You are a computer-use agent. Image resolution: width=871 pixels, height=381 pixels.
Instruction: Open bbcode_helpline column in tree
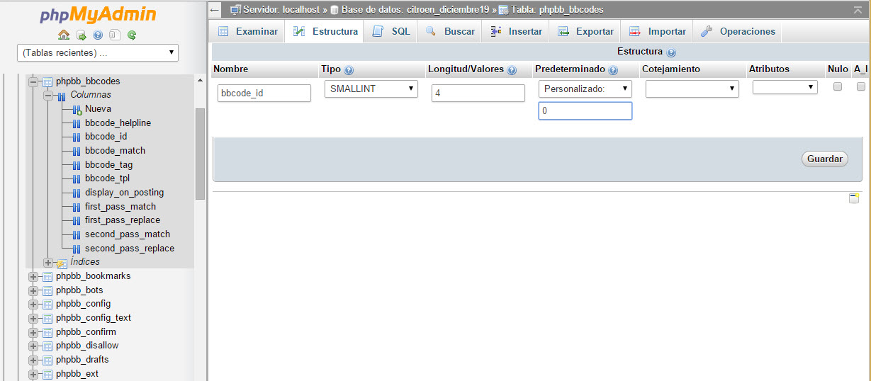118,123
